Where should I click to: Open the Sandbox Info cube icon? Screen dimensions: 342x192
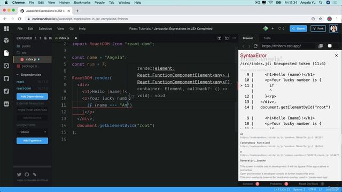(x=6, y=41)
